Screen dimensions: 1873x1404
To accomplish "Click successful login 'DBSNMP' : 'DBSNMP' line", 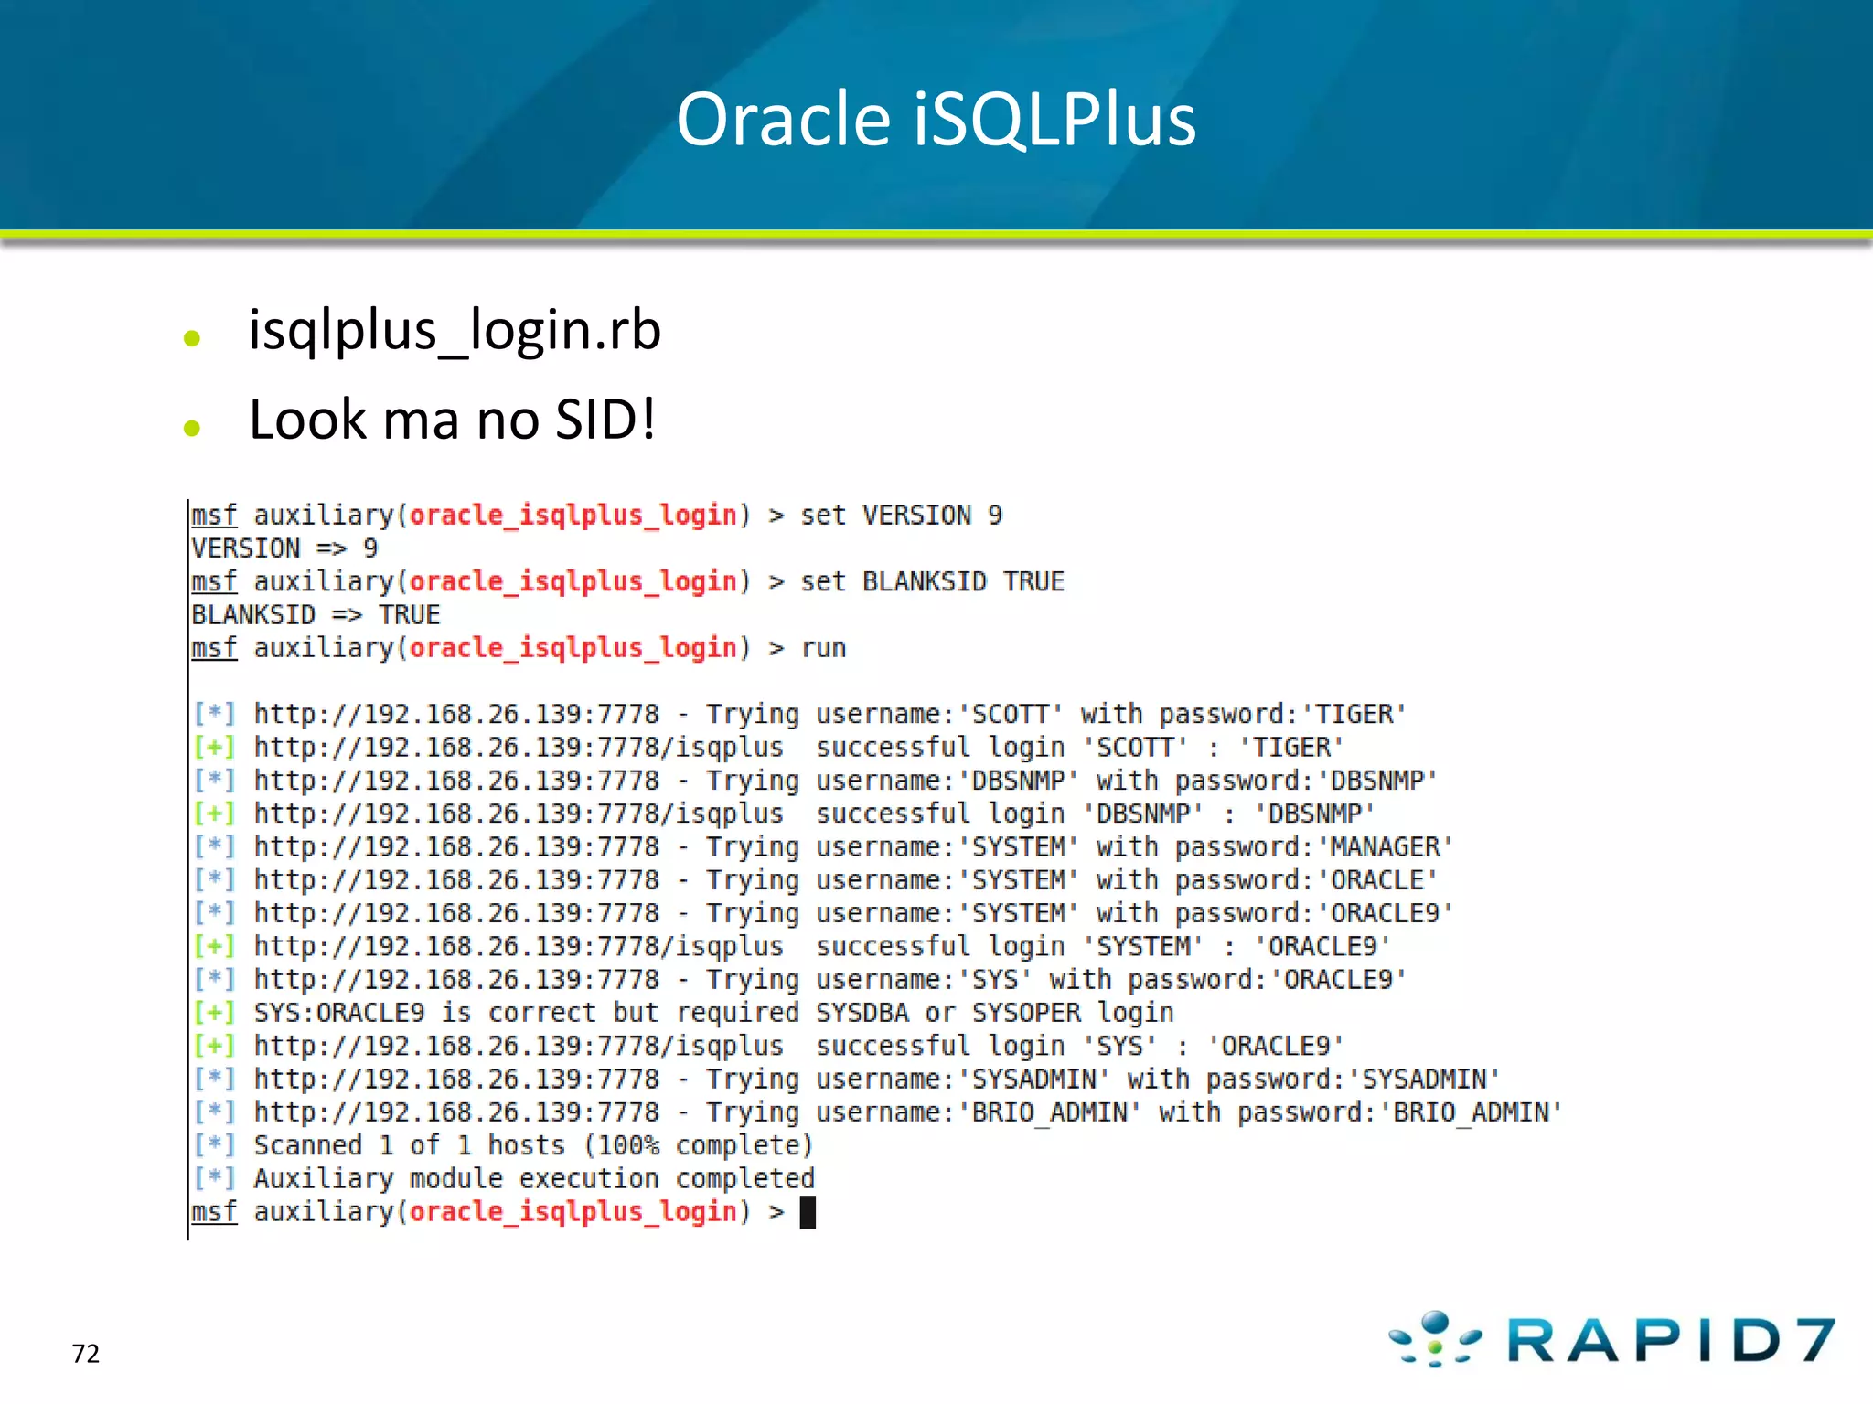I will pos(784,814).
